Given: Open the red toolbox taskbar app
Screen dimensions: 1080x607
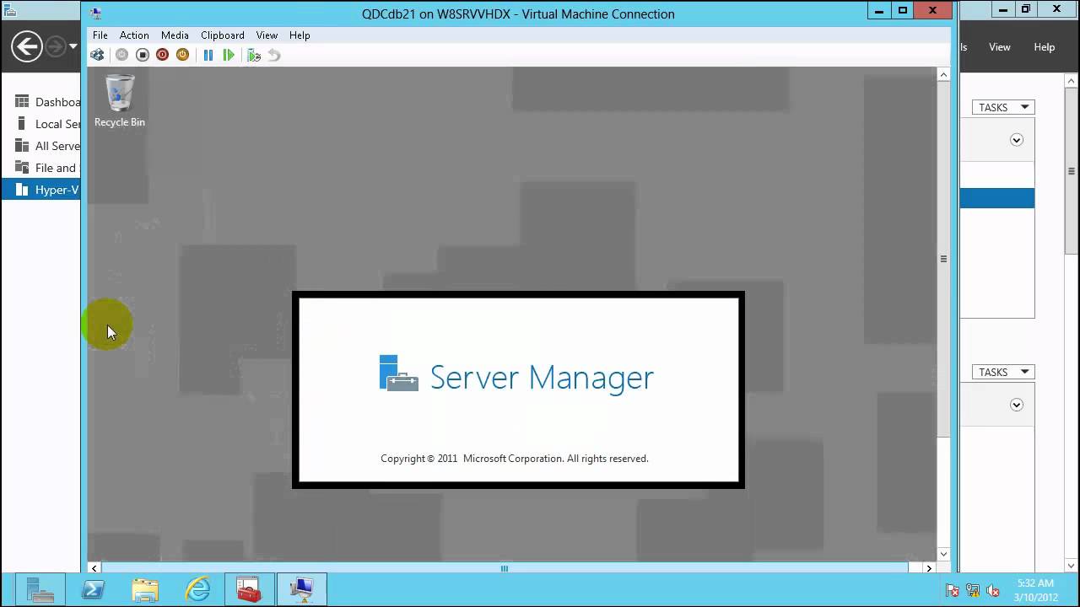Looking at the screenshot, I should pos(249,590).
